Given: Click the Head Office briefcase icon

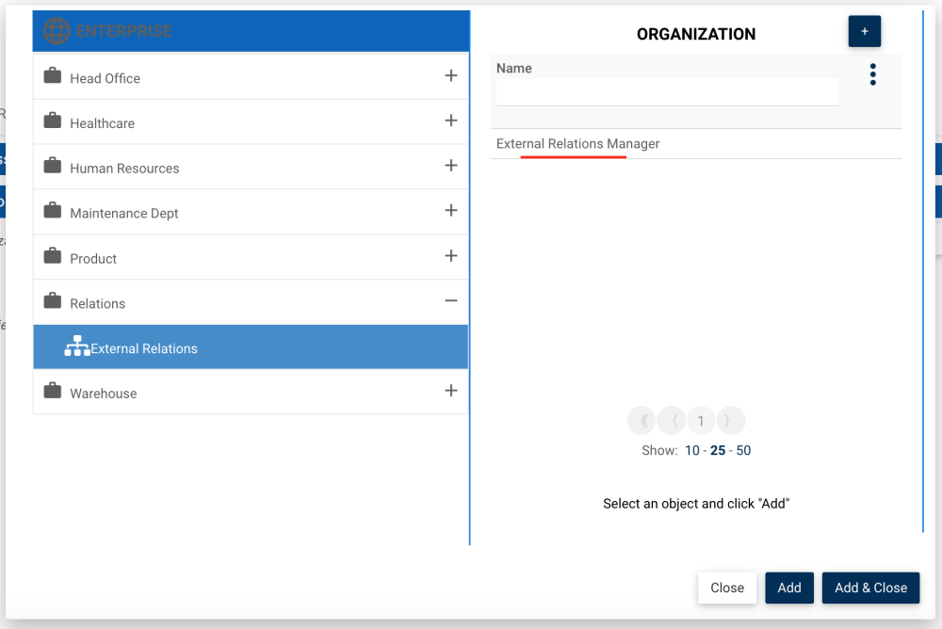Looking at the screenshot, I should pyautogui.click(x=53, y=75).
